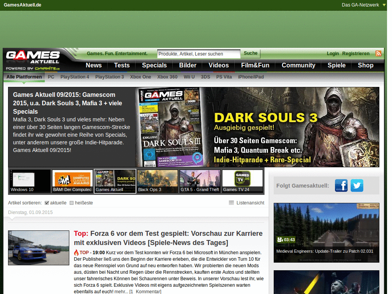Open the Film&Fun menu
392x294 pixels.
255,65
